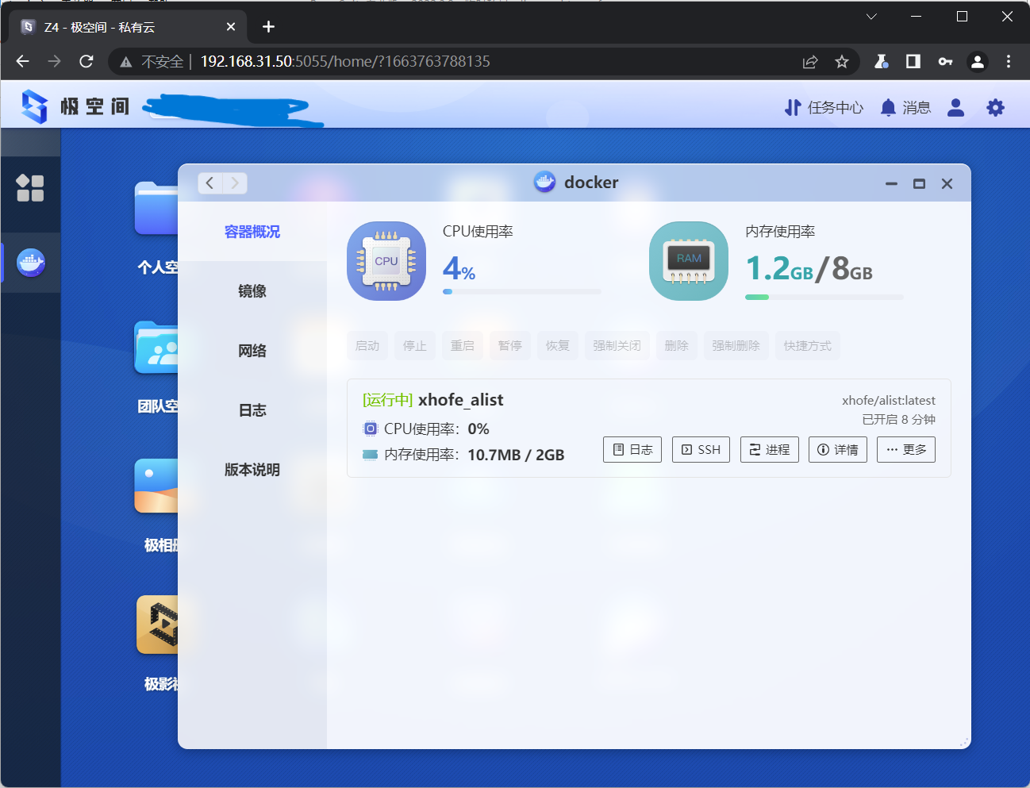
Task: Click the 极空间 logo
Action: [x=75, y=106]
